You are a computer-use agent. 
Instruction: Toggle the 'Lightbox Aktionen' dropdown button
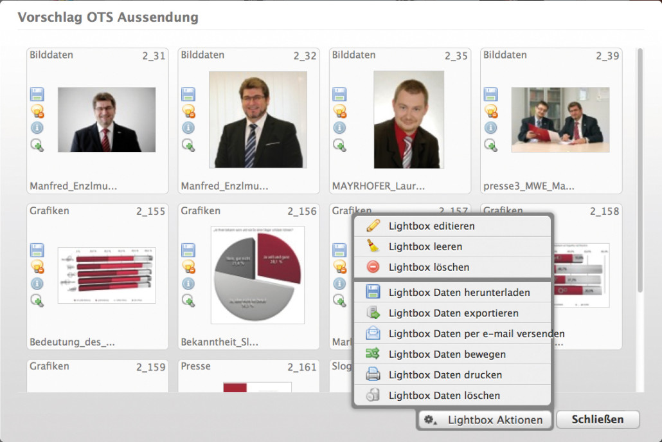485,419
